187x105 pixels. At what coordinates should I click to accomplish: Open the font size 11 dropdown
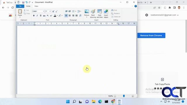click(50, 11)
